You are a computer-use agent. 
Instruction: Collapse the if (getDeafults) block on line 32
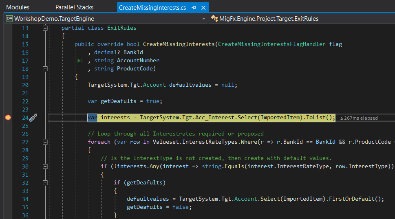click(45, 183)
